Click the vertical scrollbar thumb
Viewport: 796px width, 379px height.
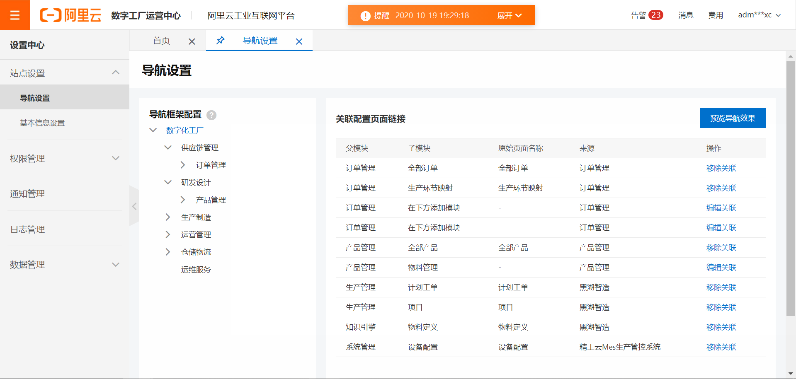coord(791,189)
